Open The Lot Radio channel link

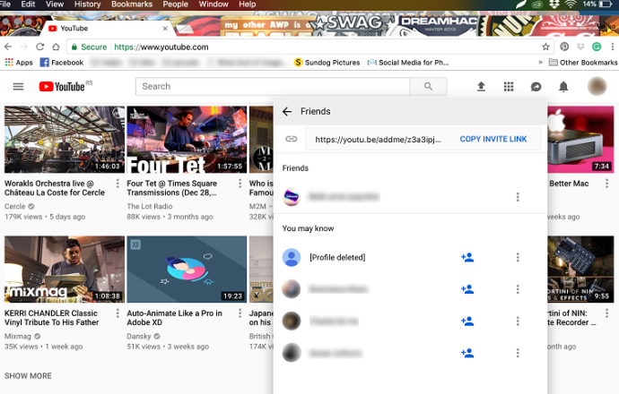150,206
